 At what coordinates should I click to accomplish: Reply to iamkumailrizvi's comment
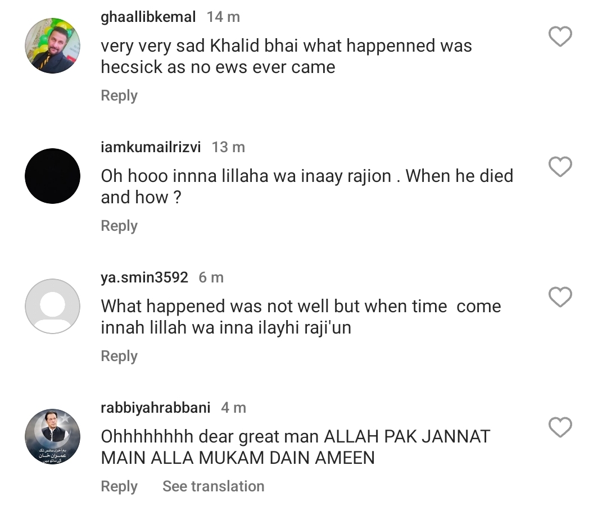[x=119, y=226]
